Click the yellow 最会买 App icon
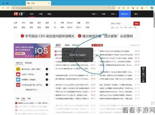 point(18,69)
